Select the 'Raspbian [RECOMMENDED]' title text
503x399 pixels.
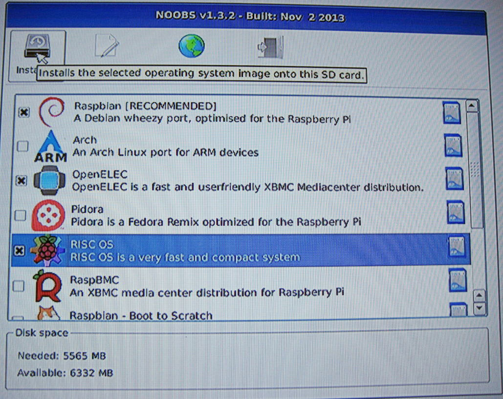pyautogui.click(x=145, y=106)
